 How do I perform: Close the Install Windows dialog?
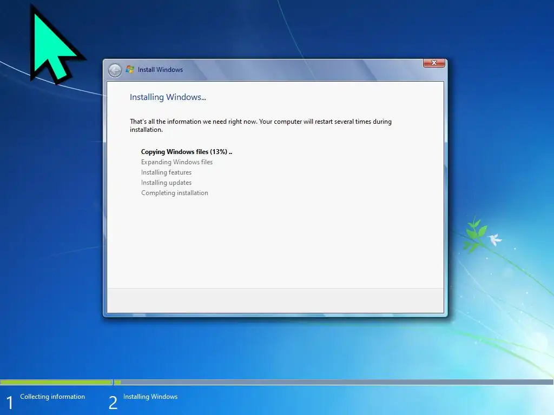click(x=434, y=63)
